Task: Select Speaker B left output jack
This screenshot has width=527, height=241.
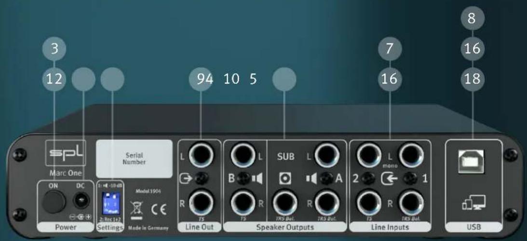Action: [x=243, y=155]
